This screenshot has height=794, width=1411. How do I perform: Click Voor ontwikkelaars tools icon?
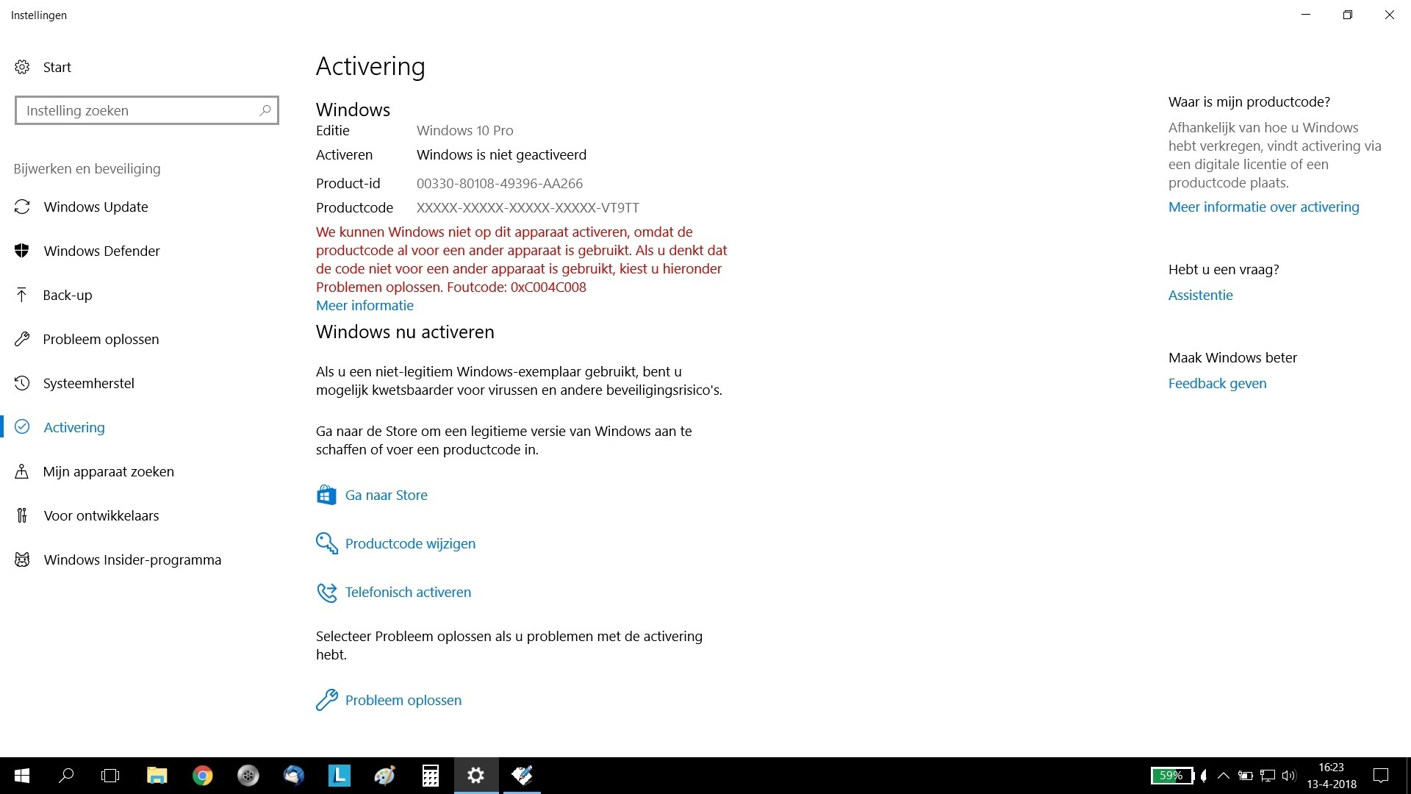click(22, 515)
